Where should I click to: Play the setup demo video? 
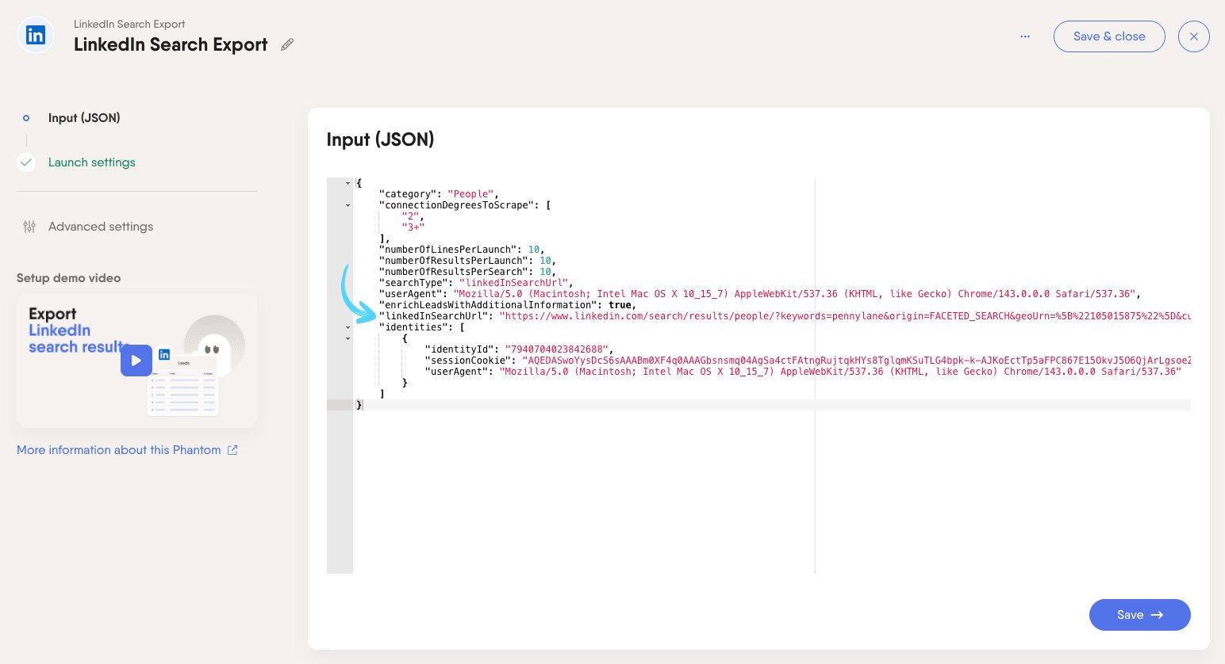click(x=136, y=361)
